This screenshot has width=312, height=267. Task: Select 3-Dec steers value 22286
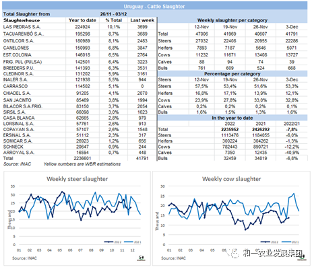(x=292, y=41)
